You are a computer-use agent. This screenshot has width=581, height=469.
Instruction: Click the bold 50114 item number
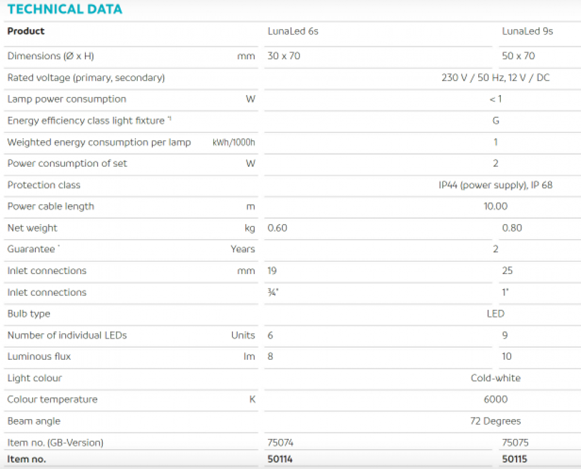(280, 459)
